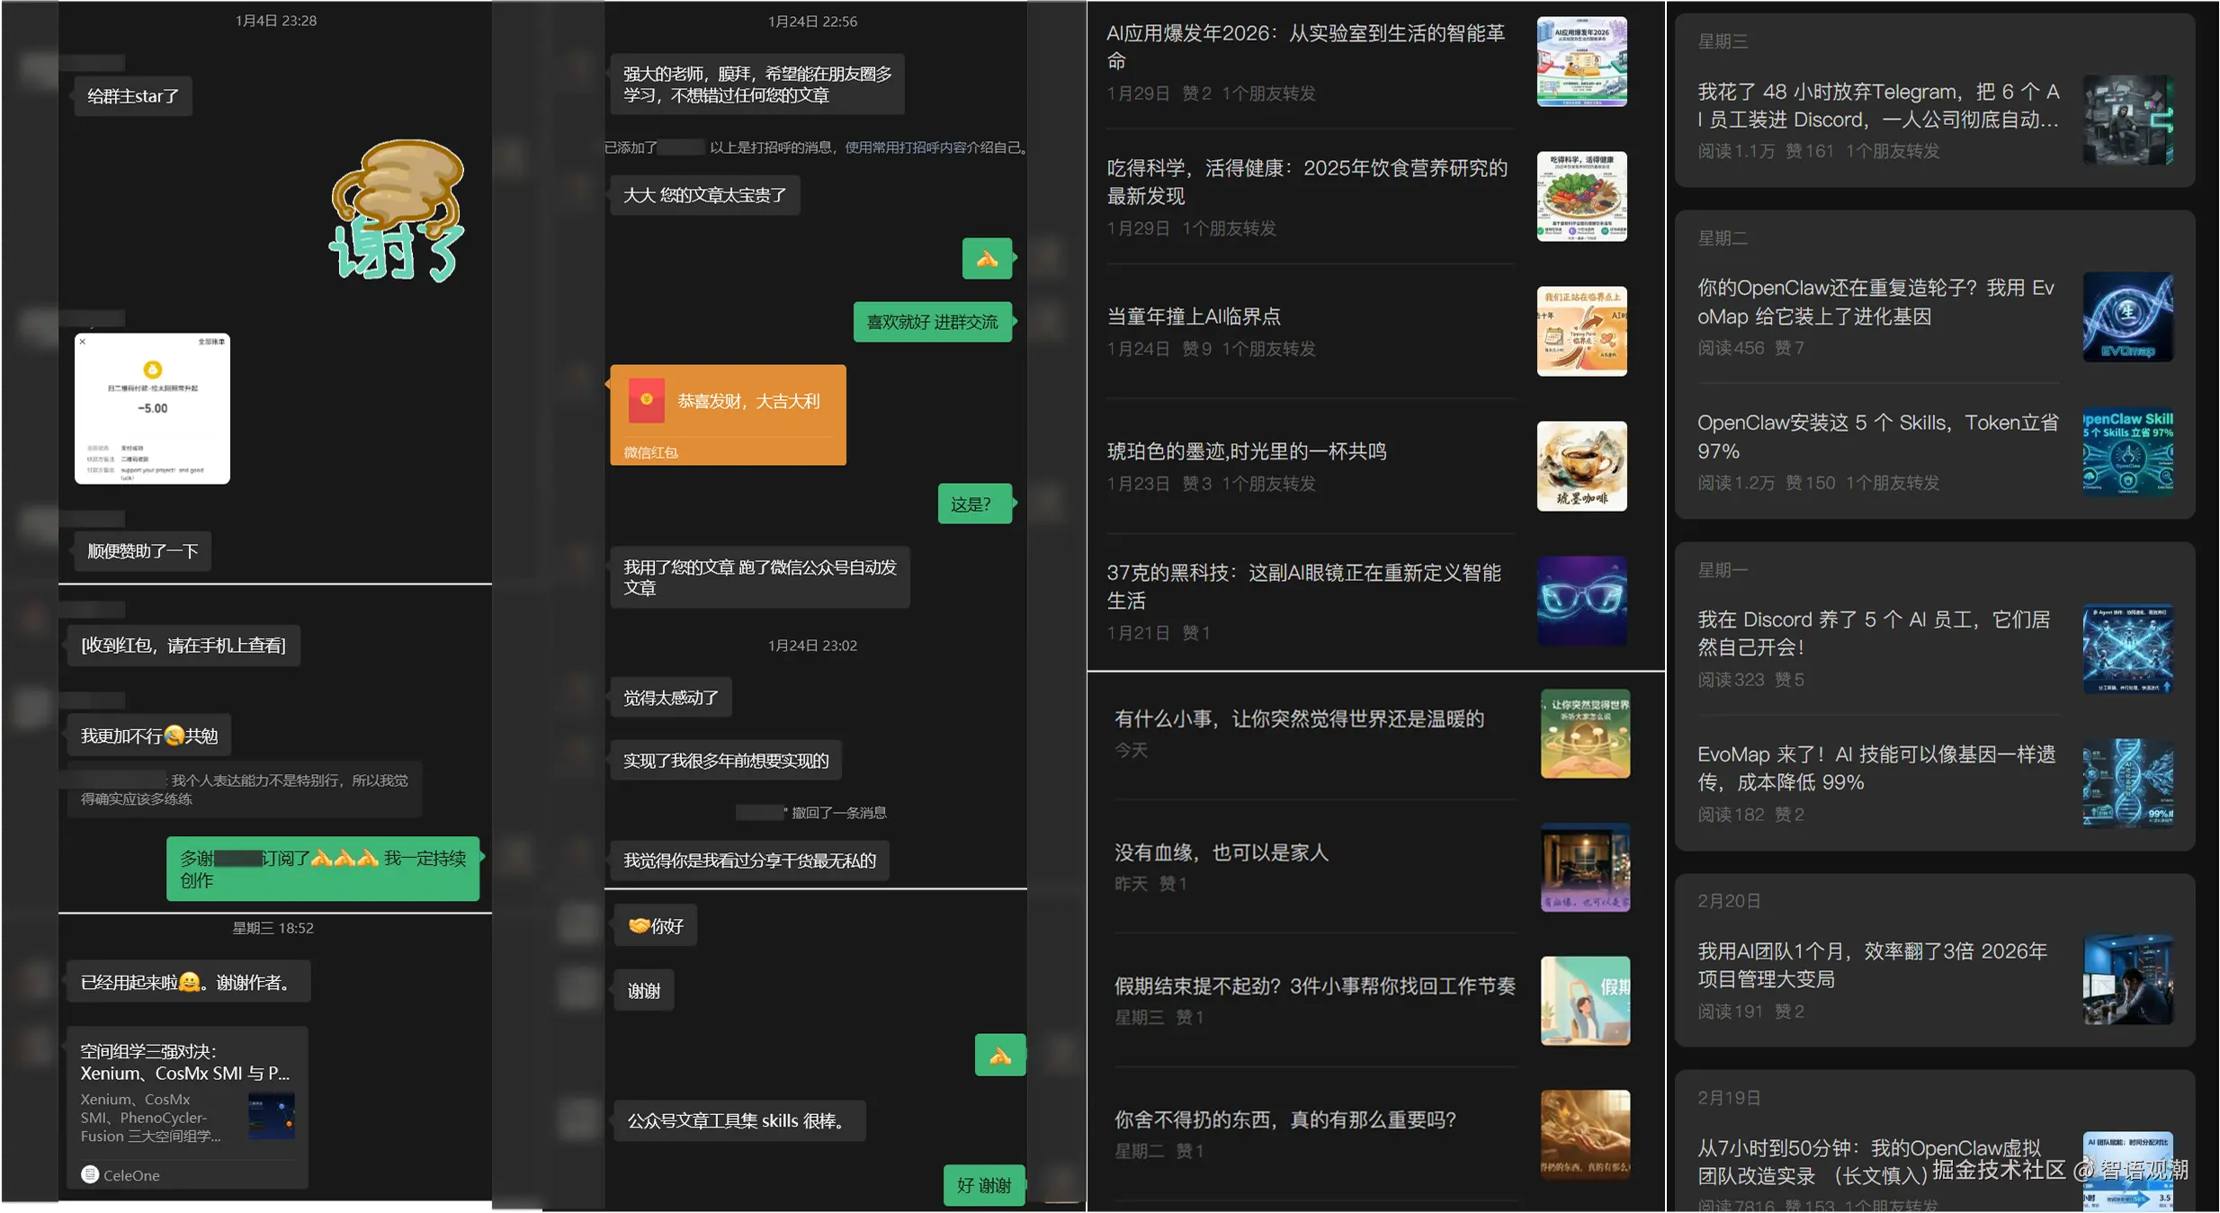Click the coffee cup thumbnail of 琥珀色的墨迹
Viewport: 2220px width, 1213px height.
[1581, 466]
